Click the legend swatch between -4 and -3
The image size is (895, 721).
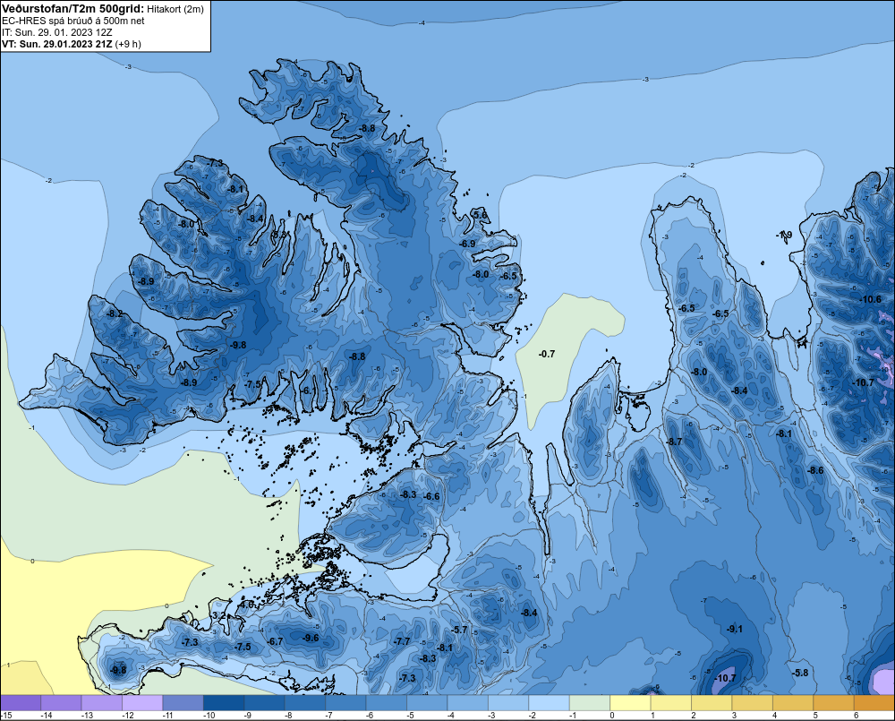[468, 703]
